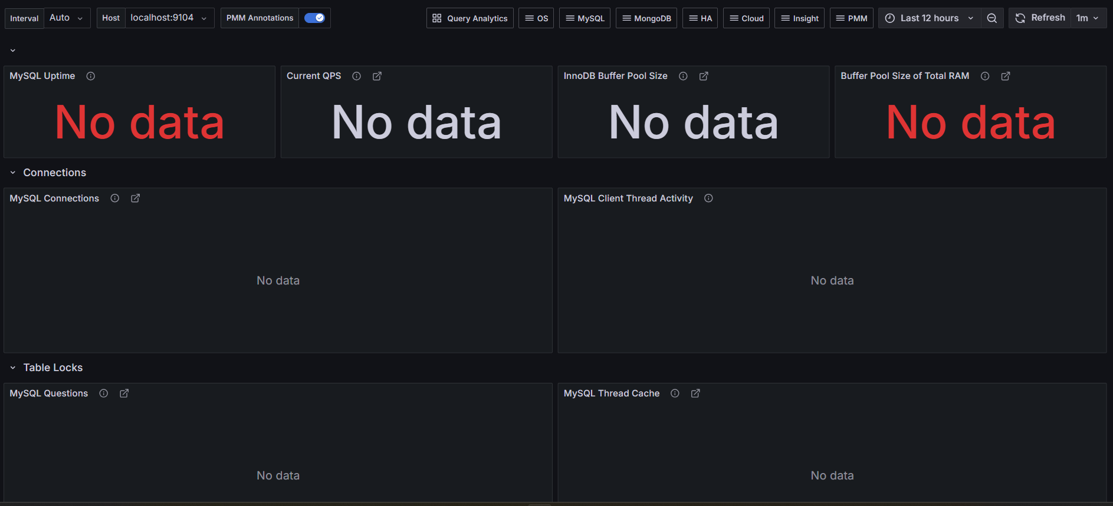
Task: Open the MySQL Questions external link icon
Action: (124, 393)
